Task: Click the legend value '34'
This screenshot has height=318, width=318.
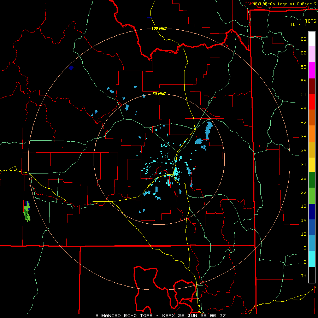Action: tap(304, 151)
